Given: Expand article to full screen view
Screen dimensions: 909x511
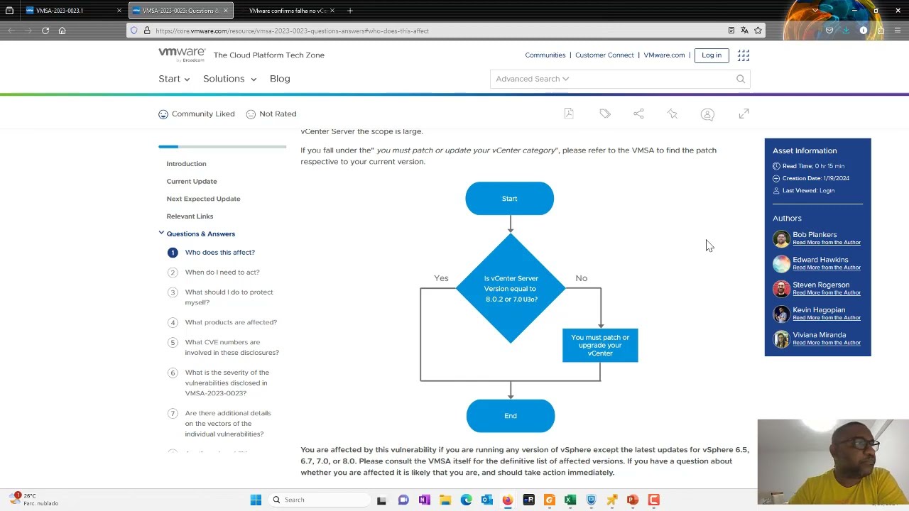Looking at the screenshot, I should pyautogui.click(x=744, y=114).
